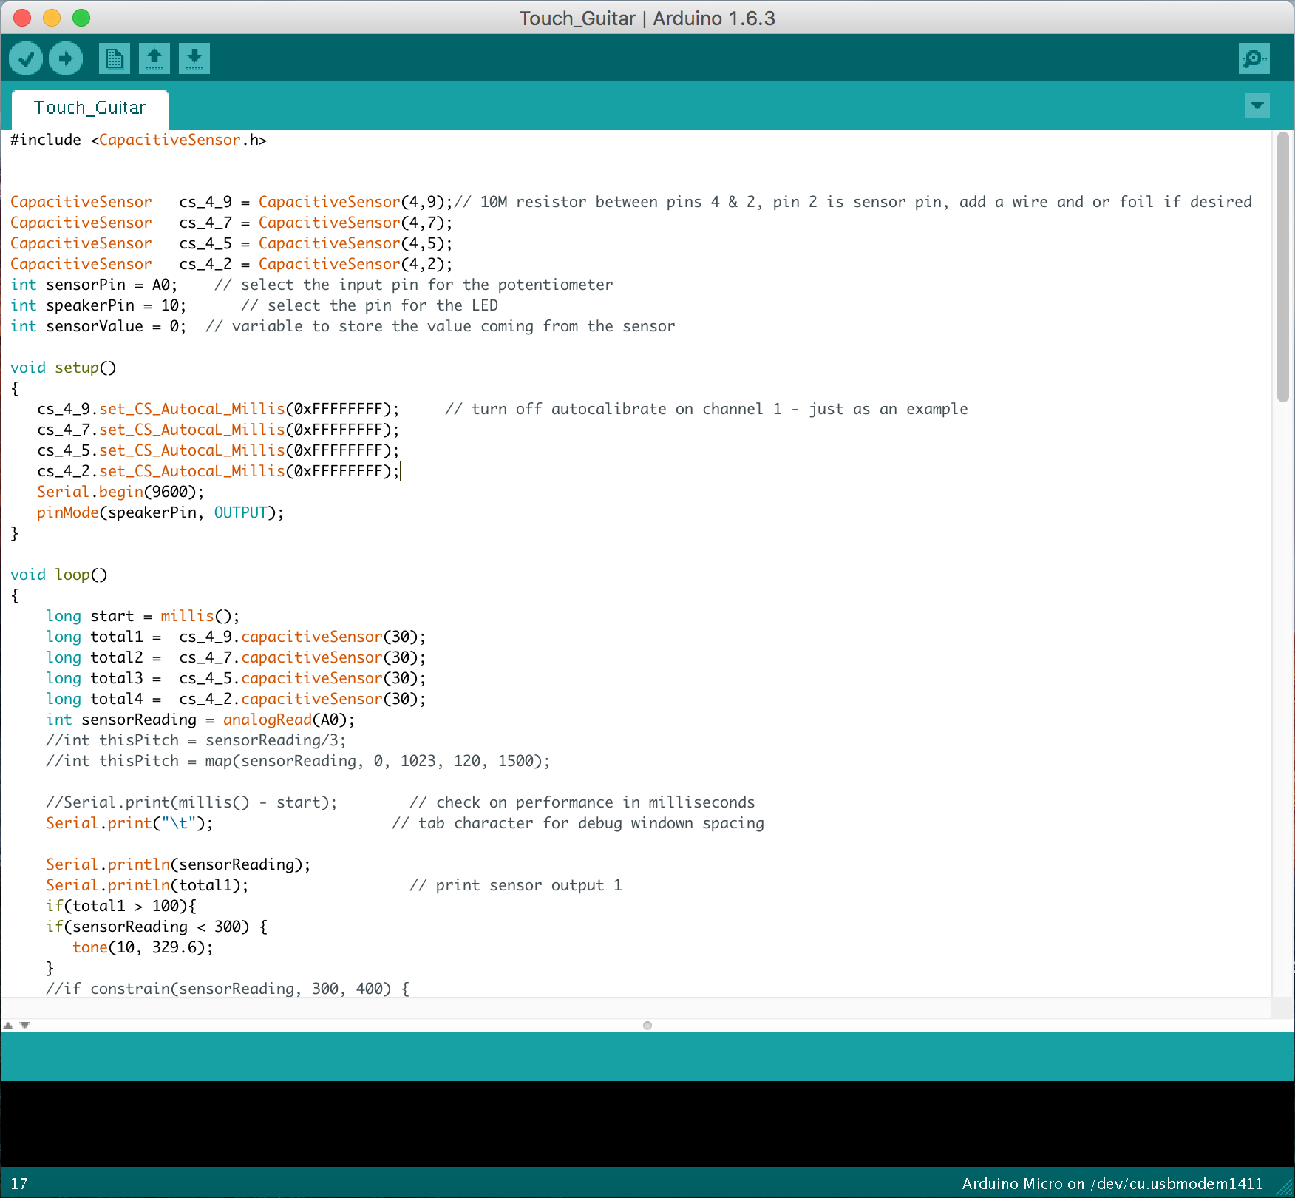The width and height of the screenshot is (1295, 1198).
Task: Click the Serial.println(sensorReading) line
Action: coord(178,864)
